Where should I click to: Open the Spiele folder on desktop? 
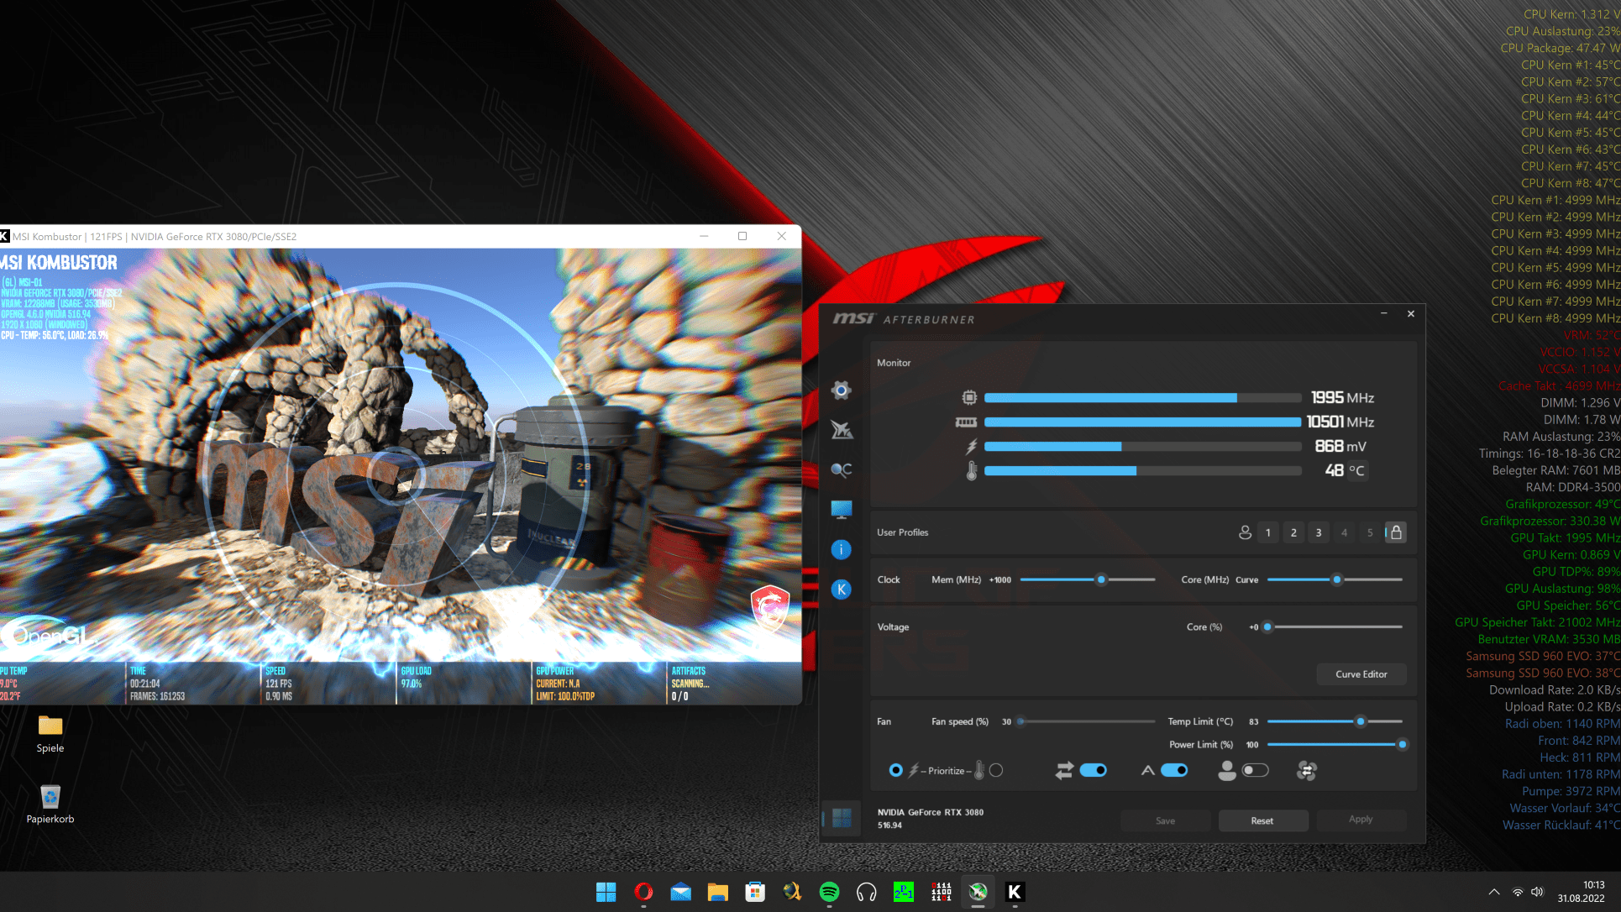(x=50, y=733)
